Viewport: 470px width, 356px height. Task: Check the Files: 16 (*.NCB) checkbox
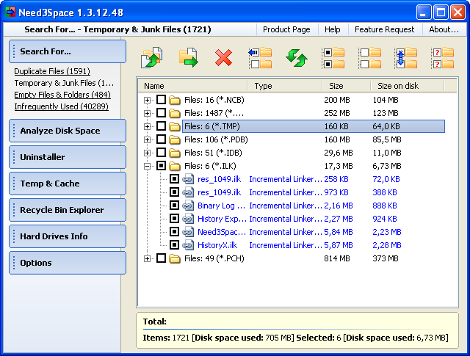click(x=161, y=100)
